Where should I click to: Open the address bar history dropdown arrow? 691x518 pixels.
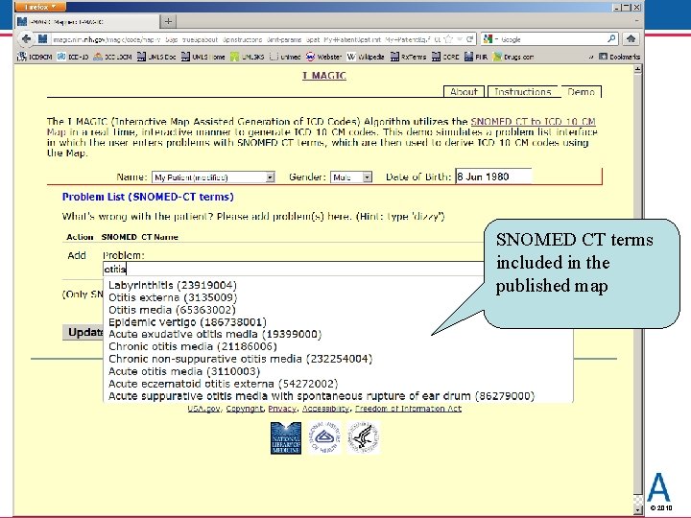click(460, 39)
